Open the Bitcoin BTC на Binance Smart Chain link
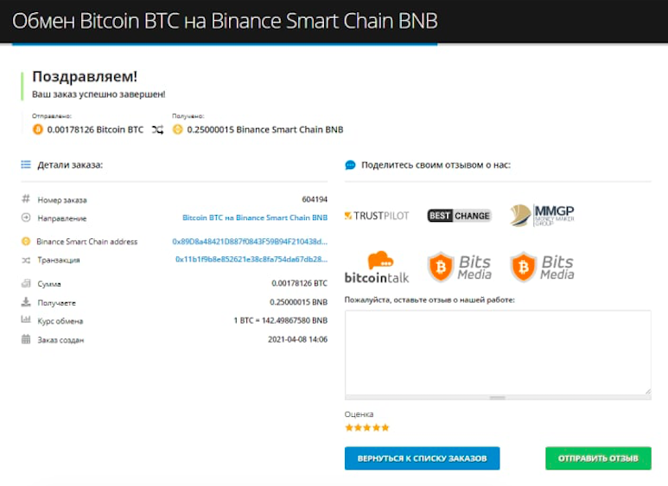This screenshot has width=668, height=486. point(255,218)
